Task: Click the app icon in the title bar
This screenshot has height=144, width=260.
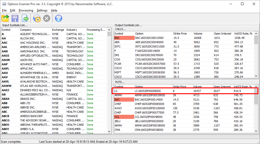Action: 4,4
